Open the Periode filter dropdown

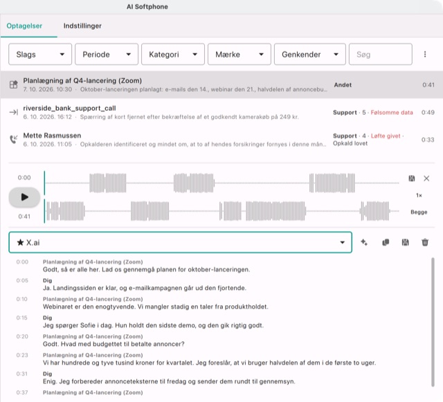pyautogui.click(x=107, y=54)
